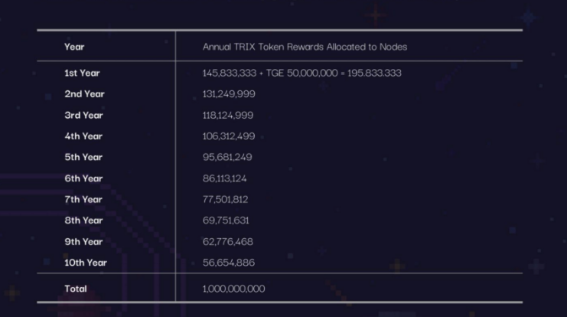Select the 4th Year row label
Screen dimensions: 567x317
click(x=83, y=136)
